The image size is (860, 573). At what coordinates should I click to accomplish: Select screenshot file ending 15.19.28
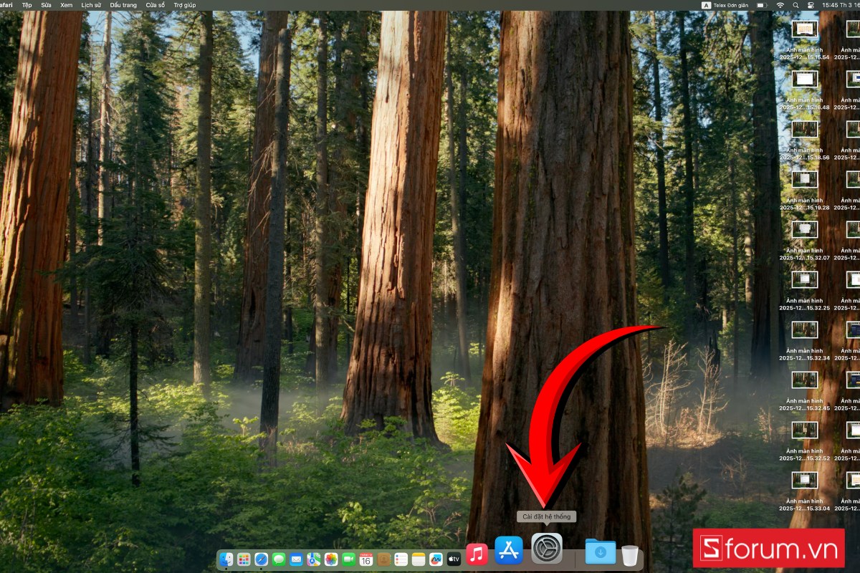[x=805, y=191]
